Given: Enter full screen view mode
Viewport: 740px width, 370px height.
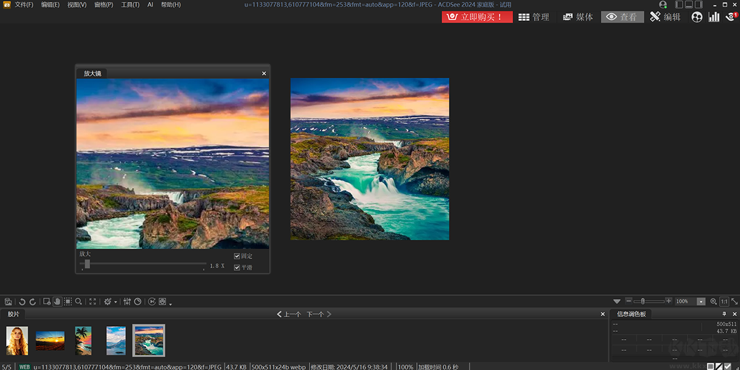Looking at the screenshot, I should [x=92, y=302].
